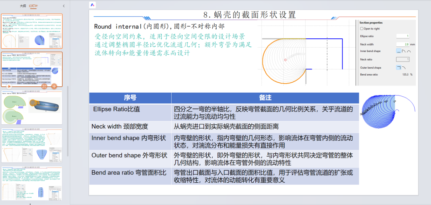Viewport: 431px width, 205px height.
Task: Open the thumbnail with 3D blue volute
Action: [32, 107]
